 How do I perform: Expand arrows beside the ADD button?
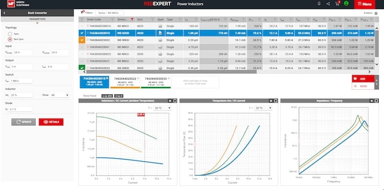tap(377, 82)
